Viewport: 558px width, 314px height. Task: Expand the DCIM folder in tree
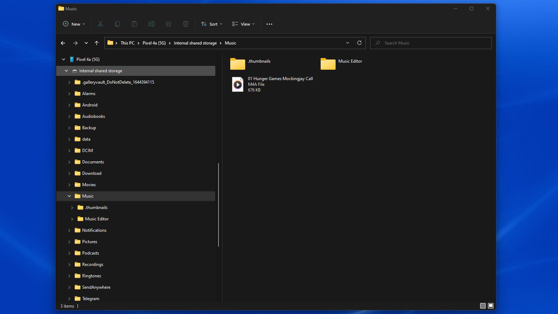pyautogui.click(x=69, y=151)
